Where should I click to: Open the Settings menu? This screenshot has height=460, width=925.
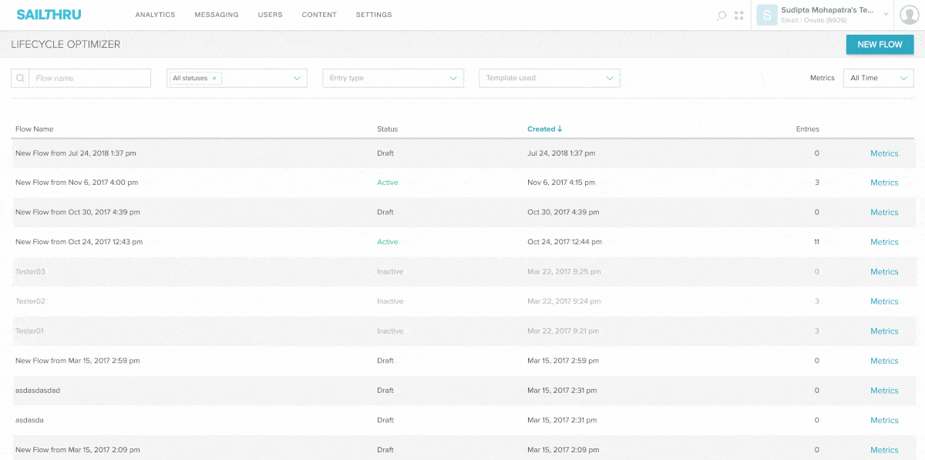374,15
